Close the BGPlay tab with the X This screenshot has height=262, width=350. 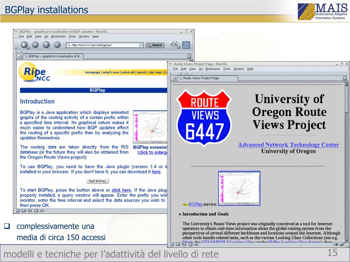pos(189,56)
